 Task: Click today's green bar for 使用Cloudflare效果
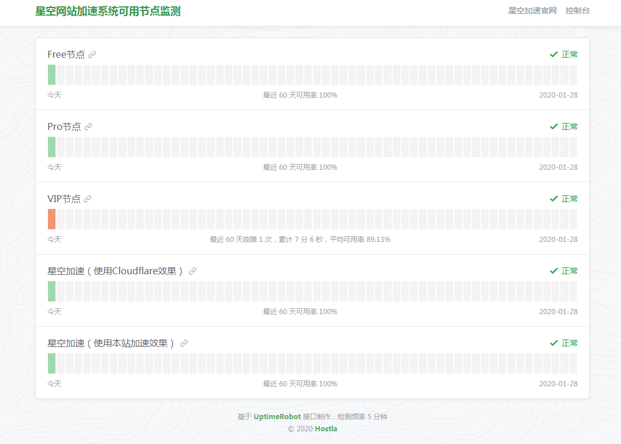pyautogui.click(x=51, y=291)
